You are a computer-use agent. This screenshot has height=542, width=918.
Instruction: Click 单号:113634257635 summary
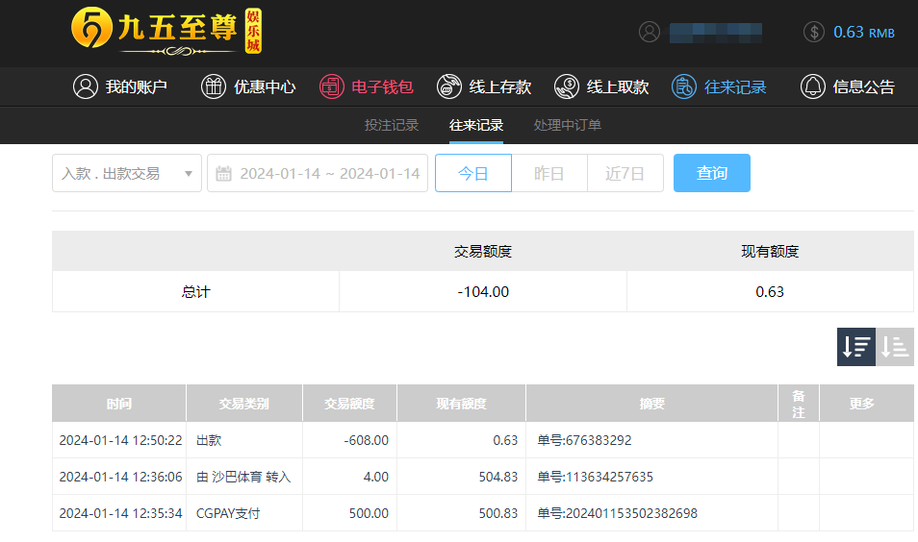pyautogui.click(x=595, y=477)
